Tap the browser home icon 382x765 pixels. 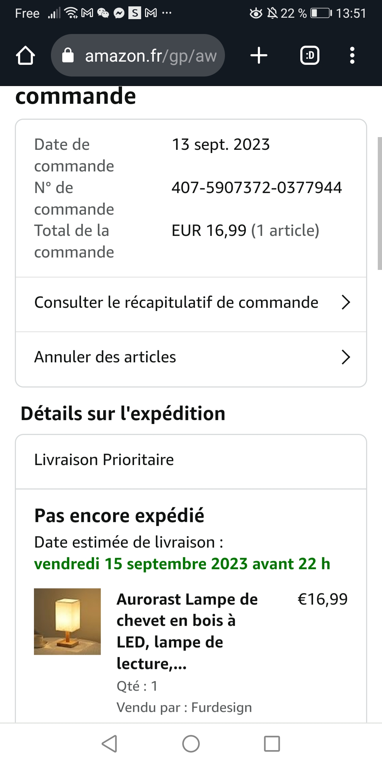(25, 56)
